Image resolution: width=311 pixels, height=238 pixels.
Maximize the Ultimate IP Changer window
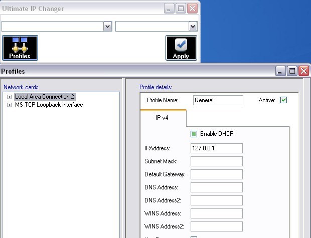point(181,9)
